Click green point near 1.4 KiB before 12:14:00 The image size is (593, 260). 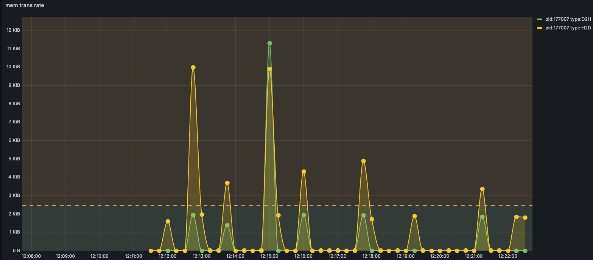click(227, 225)
